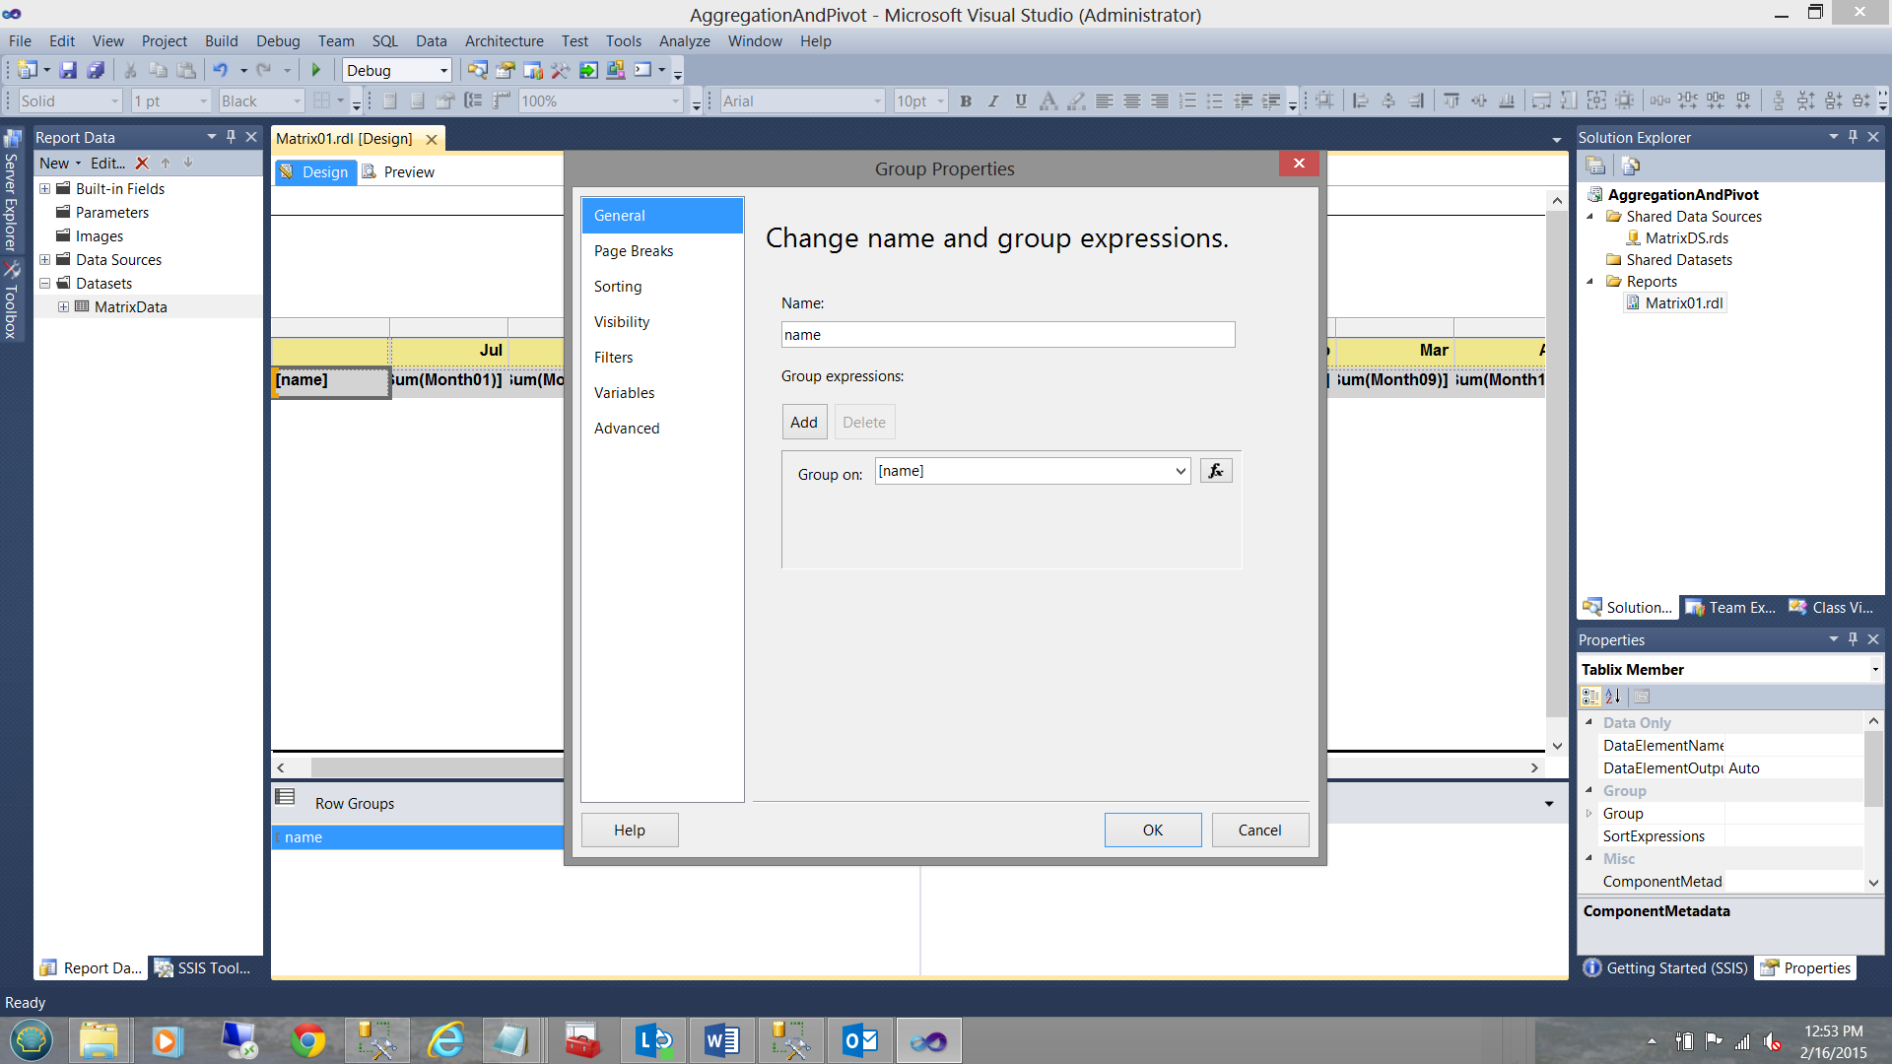Click the OK button
The image size is (1892, 1064).
tap(1152, 831)
